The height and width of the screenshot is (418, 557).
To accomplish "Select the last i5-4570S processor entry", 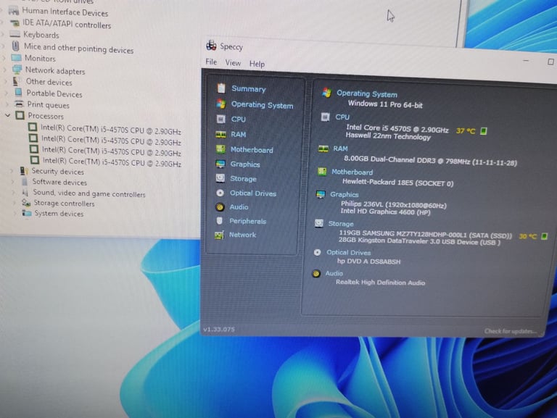I will [112, 162].
